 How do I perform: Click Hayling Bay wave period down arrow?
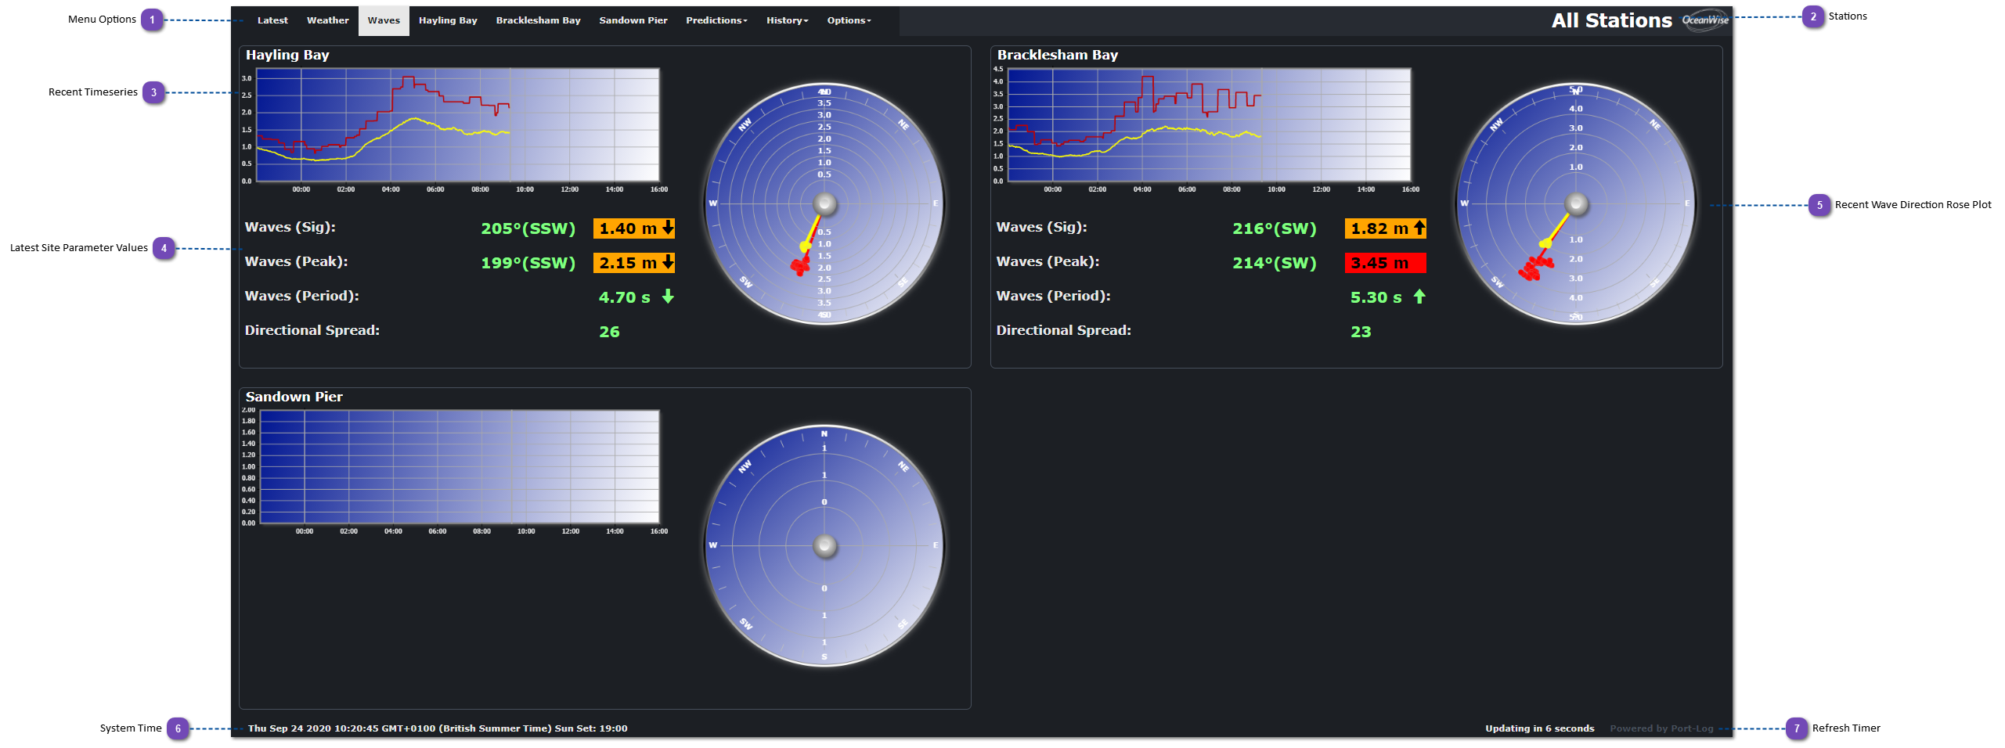[668, 297]
